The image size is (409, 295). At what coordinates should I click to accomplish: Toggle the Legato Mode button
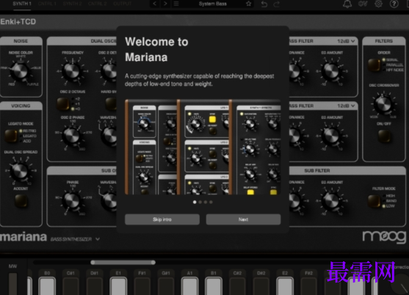pyautogui.click(x=11, y=136)
